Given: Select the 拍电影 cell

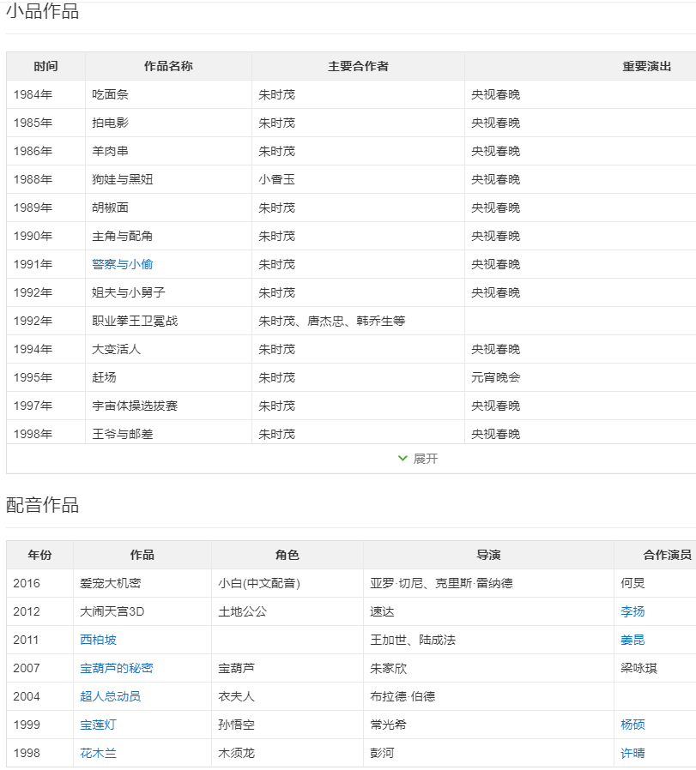Looking at the screenshot, I should (x=168, y=123).
